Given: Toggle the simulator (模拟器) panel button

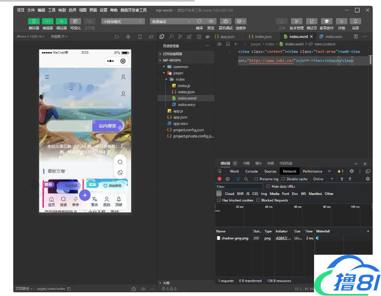Looking at the screenshot, I should click(x=34, y=21).
